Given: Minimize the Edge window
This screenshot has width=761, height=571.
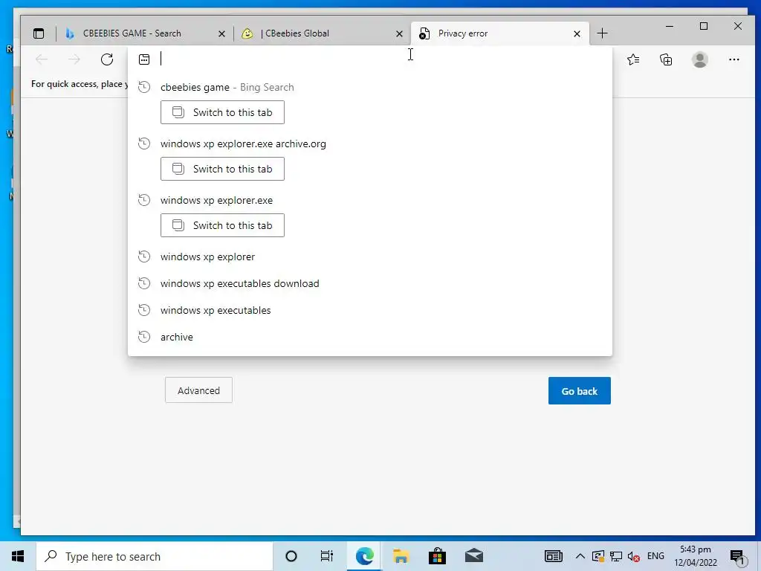Looking at the screenshot, I should [670, 26].
